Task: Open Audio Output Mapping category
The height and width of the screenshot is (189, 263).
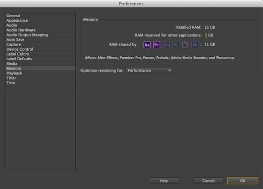Action: (x=40, y=35)
